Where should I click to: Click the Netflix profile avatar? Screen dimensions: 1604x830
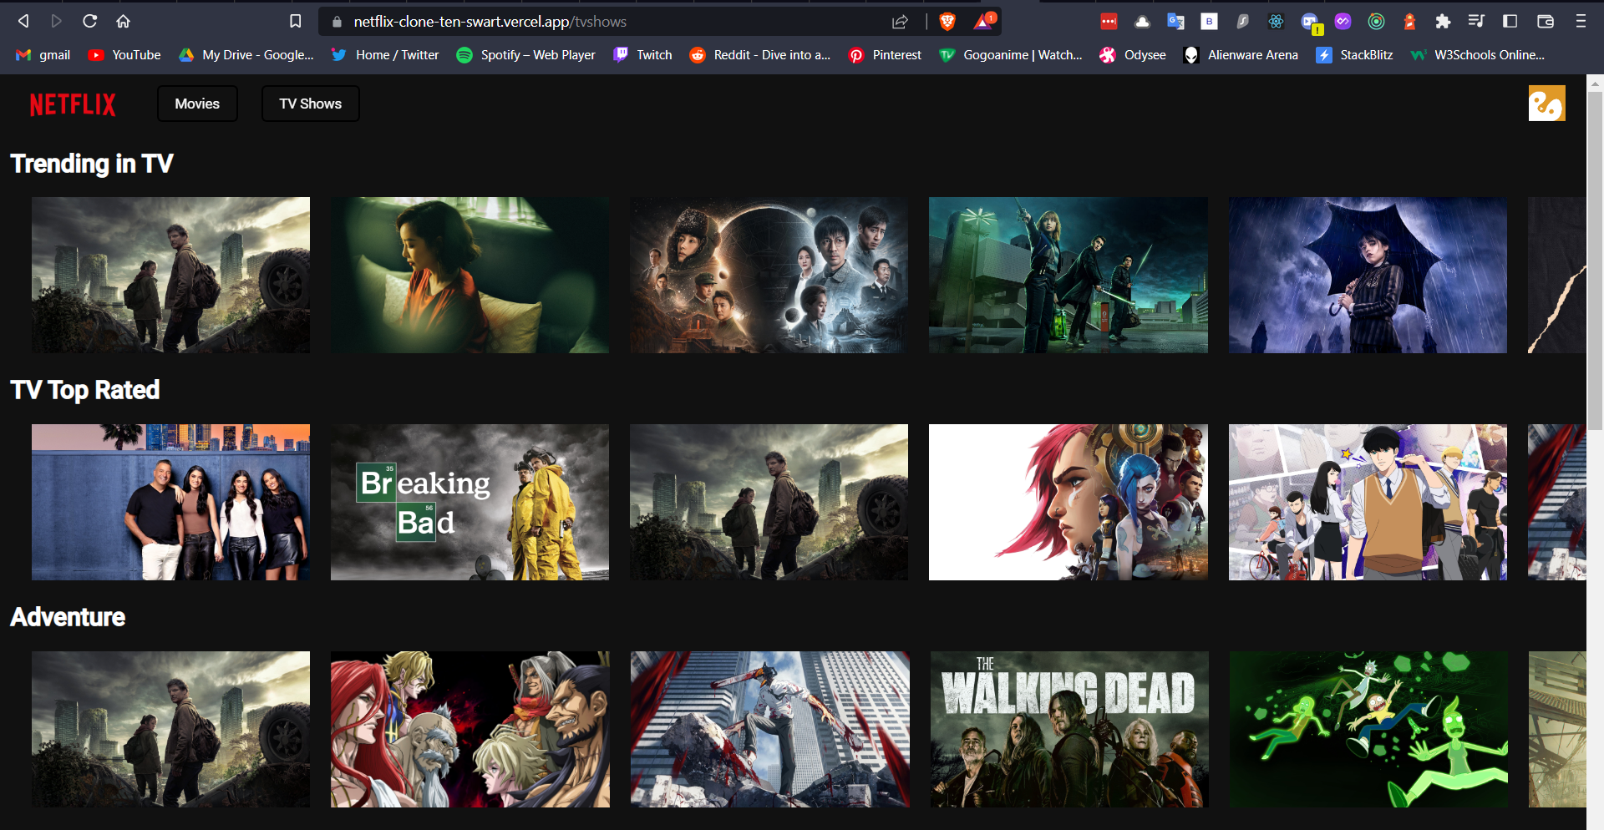tap(1548, 104)
